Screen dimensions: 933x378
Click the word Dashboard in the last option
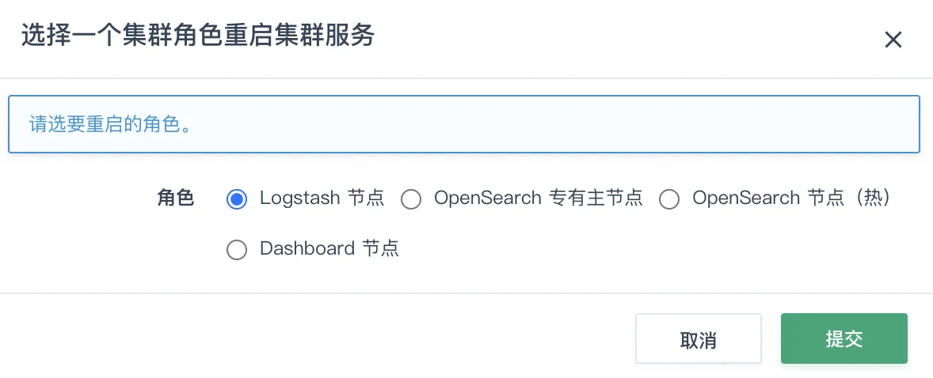pyautogui.click(x=307, y=248)
